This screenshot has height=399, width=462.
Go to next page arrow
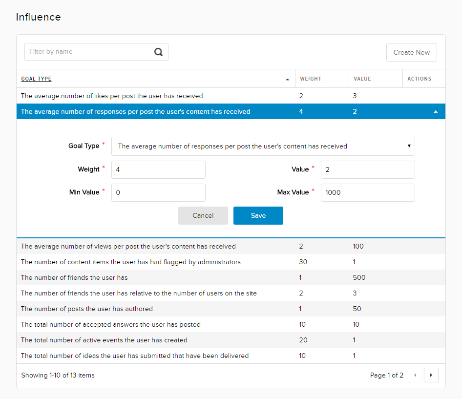(x=431, y=376)
